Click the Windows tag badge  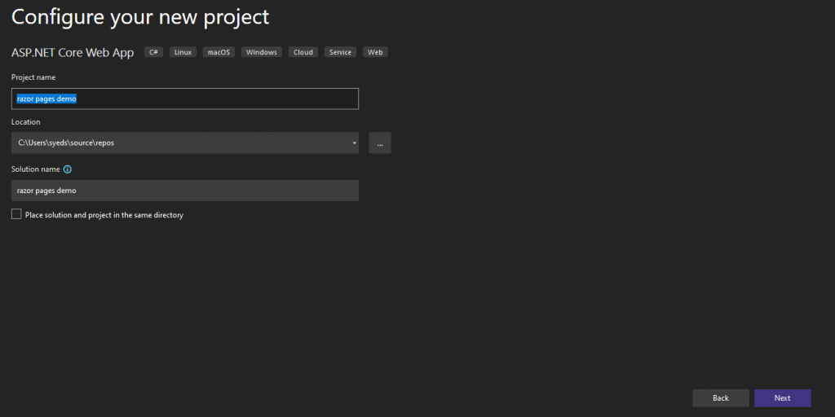(x=262, y=52)
